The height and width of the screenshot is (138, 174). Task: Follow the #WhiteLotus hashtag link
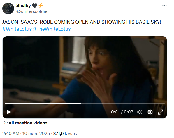click(17, 29)
